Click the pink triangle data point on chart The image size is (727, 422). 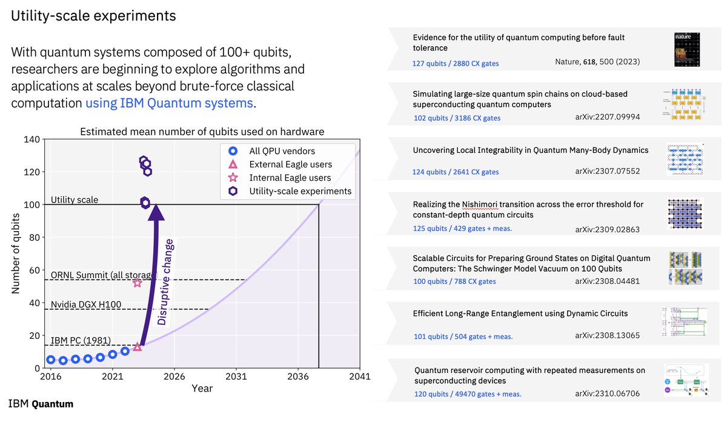click(x=138, y=347)
